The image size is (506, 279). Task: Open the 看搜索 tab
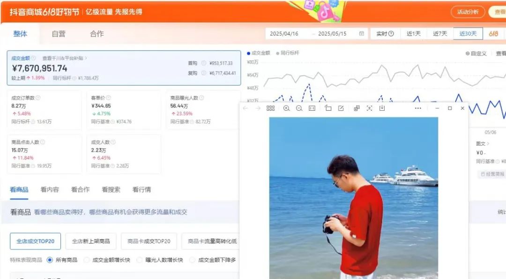pyautogui.click(x=111, y=190)
